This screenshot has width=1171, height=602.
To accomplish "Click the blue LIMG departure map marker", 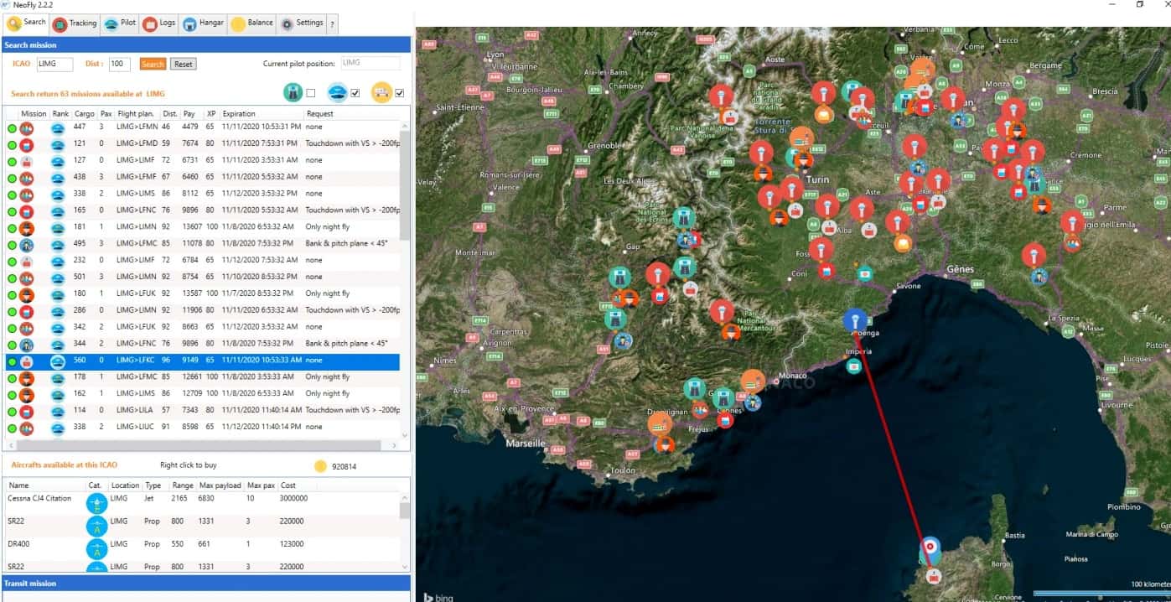I will point(854,321).
